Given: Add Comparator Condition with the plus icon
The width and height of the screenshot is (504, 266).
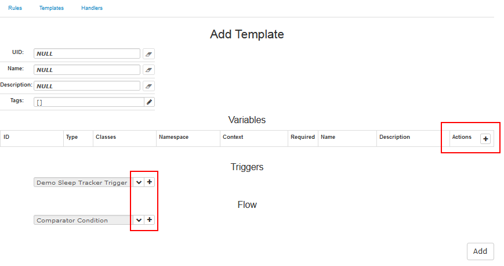Looking at the screenshot, I should point(150,220).
